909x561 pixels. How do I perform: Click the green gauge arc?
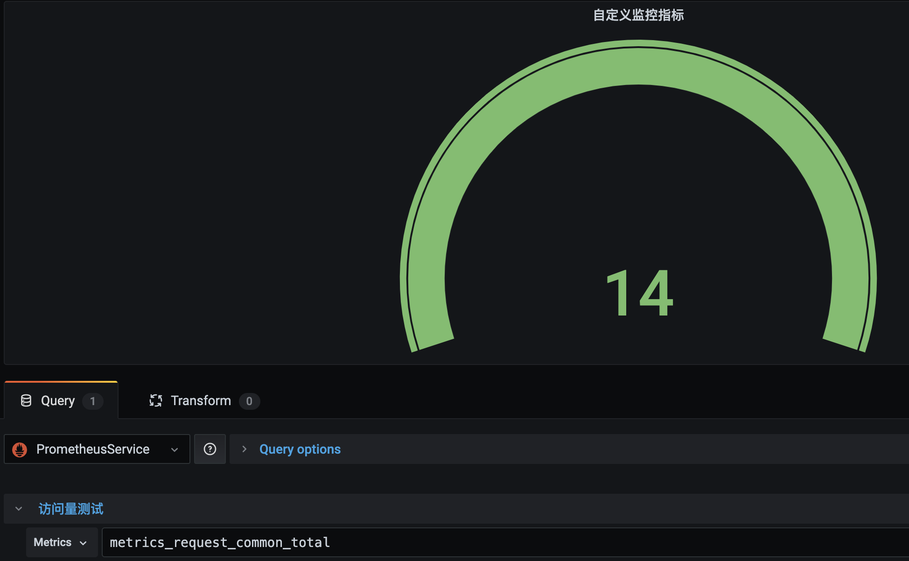click(638, 65)
